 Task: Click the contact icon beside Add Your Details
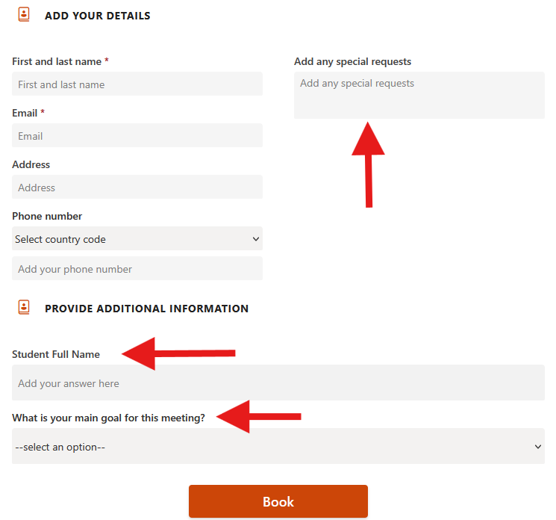click(24, 15)
